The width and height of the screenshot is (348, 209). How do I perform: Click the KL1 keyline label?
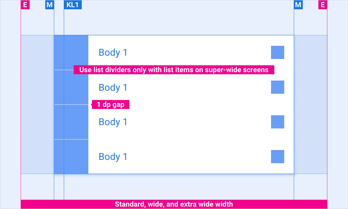pos(73,5)
